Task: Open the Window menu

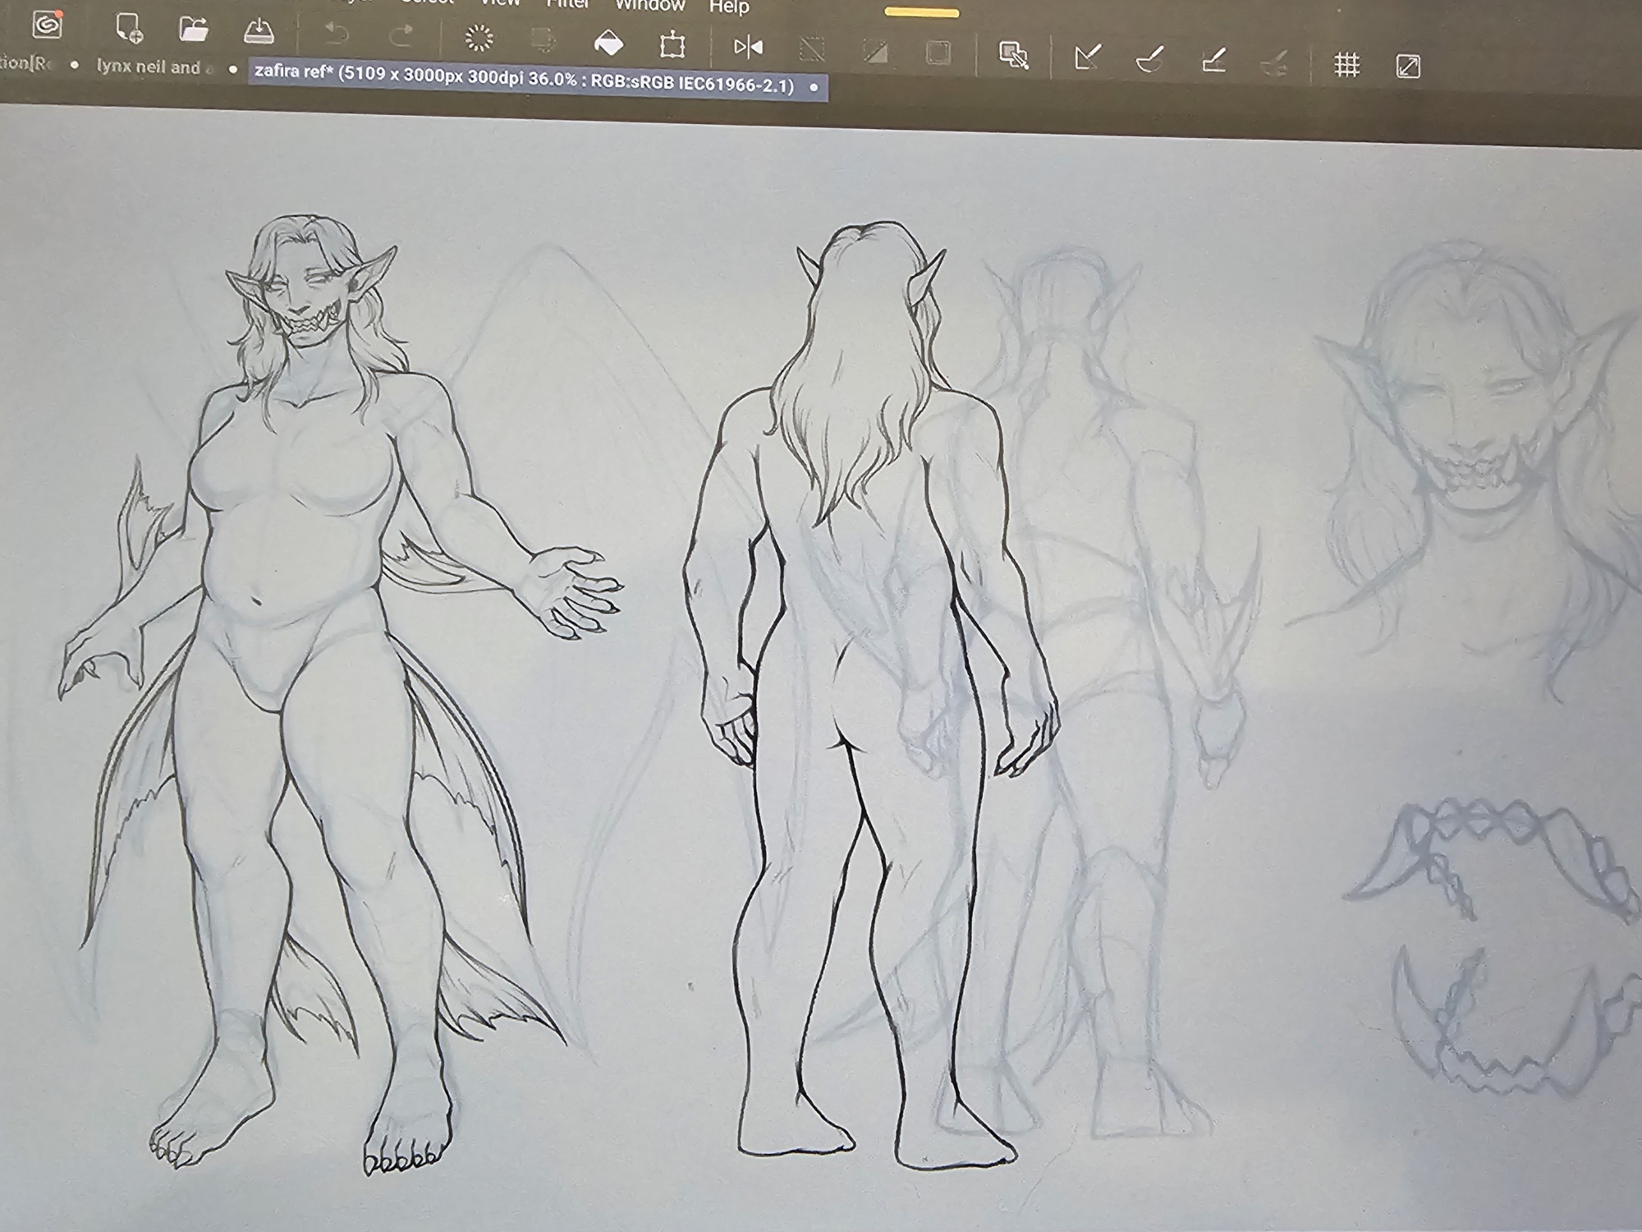Action: point(650,6)
